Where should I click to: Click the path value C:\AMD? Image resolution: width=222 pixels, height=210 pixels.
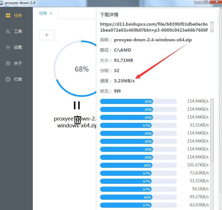123,50
